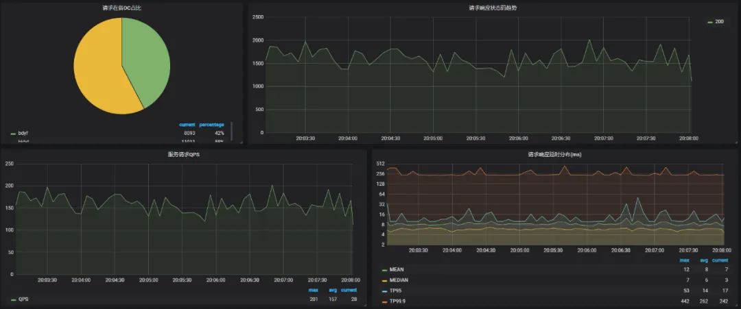Toggle the MEAN series in the legend
The width and height of the screenshot is (741, 309).
[x=397, y=270]
